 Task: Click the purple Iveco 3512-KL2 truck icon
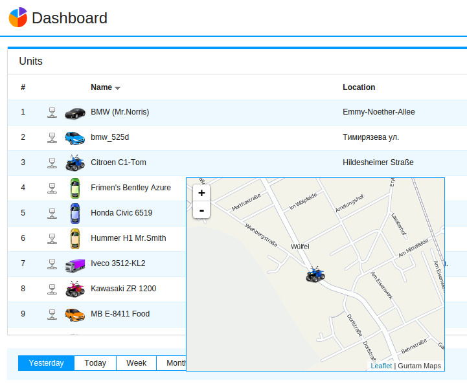75,264
